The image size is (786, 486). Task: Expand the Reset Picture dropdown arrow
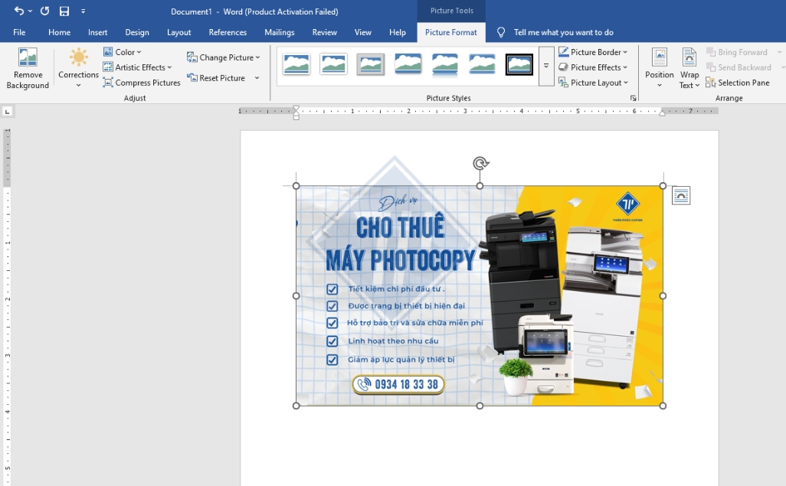pyautogui.click(x=257, y=77)
